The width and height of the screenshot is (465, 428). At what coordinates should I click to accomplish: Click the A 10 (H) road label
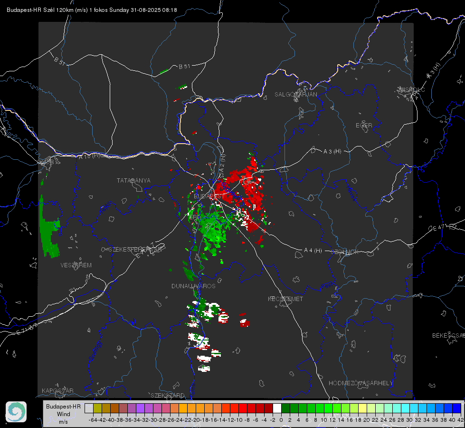tap(88, 156)
